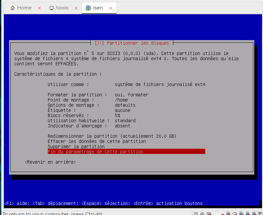Click 'Fin du paramétrage de cette partition'
Viewport: 263px width, 215px height.
(126, 152)
